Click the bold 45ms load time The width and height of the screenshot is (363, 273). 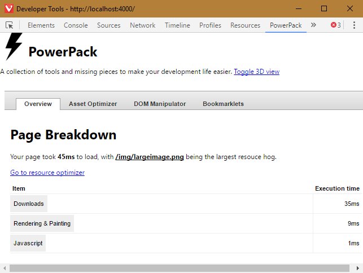pyautogui.click(x=66, y=157)
